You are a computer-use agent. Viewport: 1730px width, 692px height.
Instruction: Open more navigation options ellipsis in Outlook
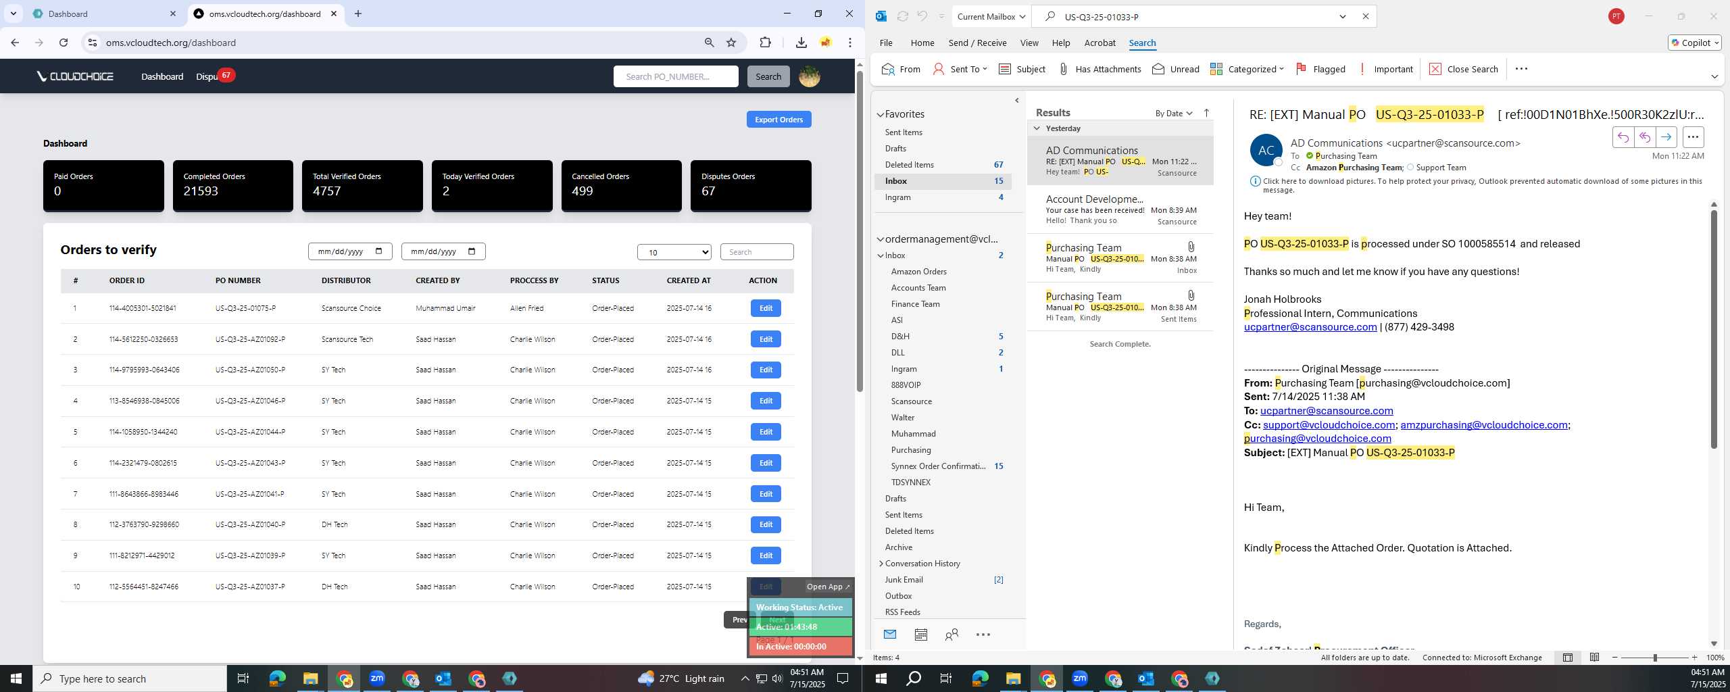tap(983, 635)
